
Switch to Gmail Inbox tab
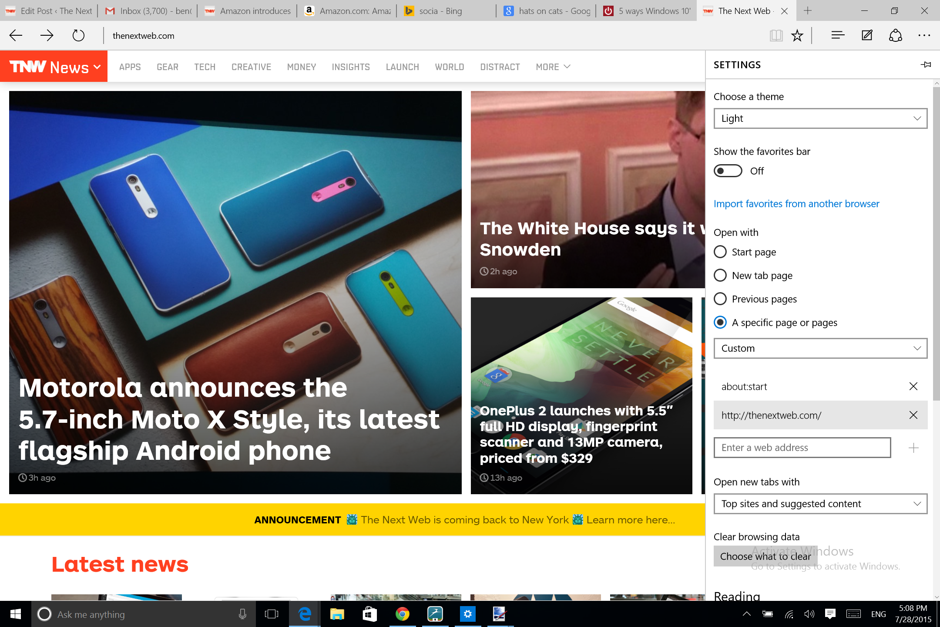click(148, 11)
